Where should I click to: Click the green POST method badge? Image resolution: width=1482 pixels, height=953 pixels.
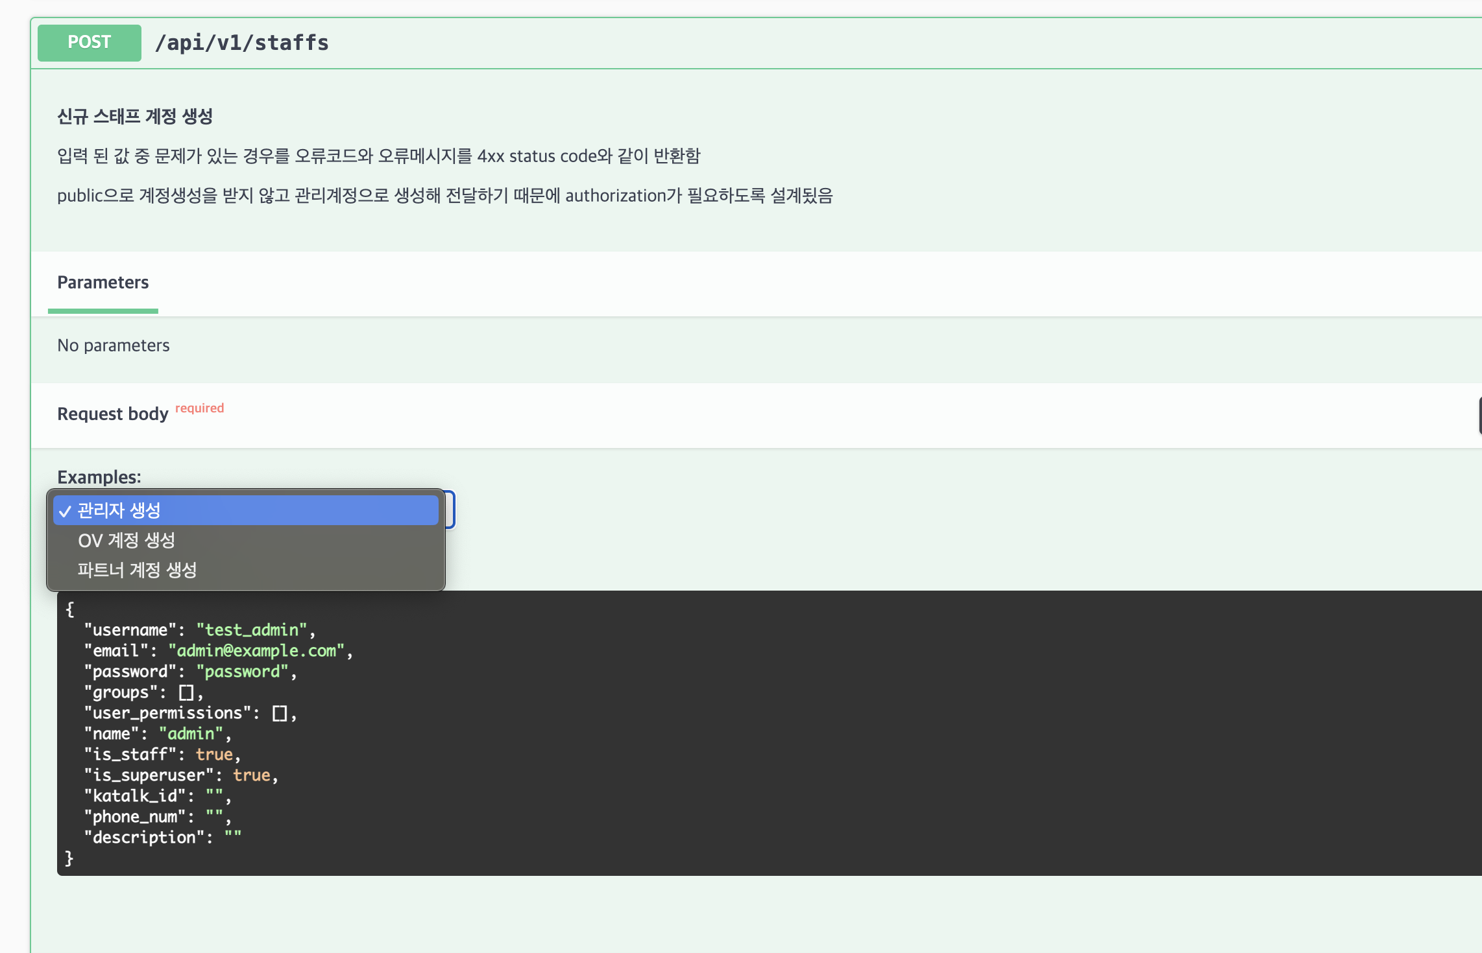pos(90,43)
